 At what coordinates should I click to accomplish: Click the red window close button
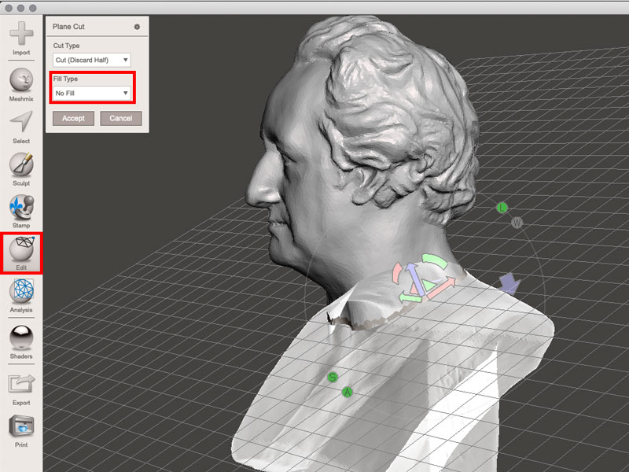point(9,8)
